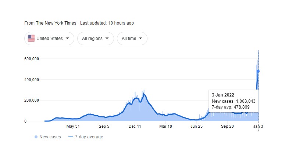Click the '3 Jan 2022' tooltip date
The image size is (285, 160).
pos(223,95)
